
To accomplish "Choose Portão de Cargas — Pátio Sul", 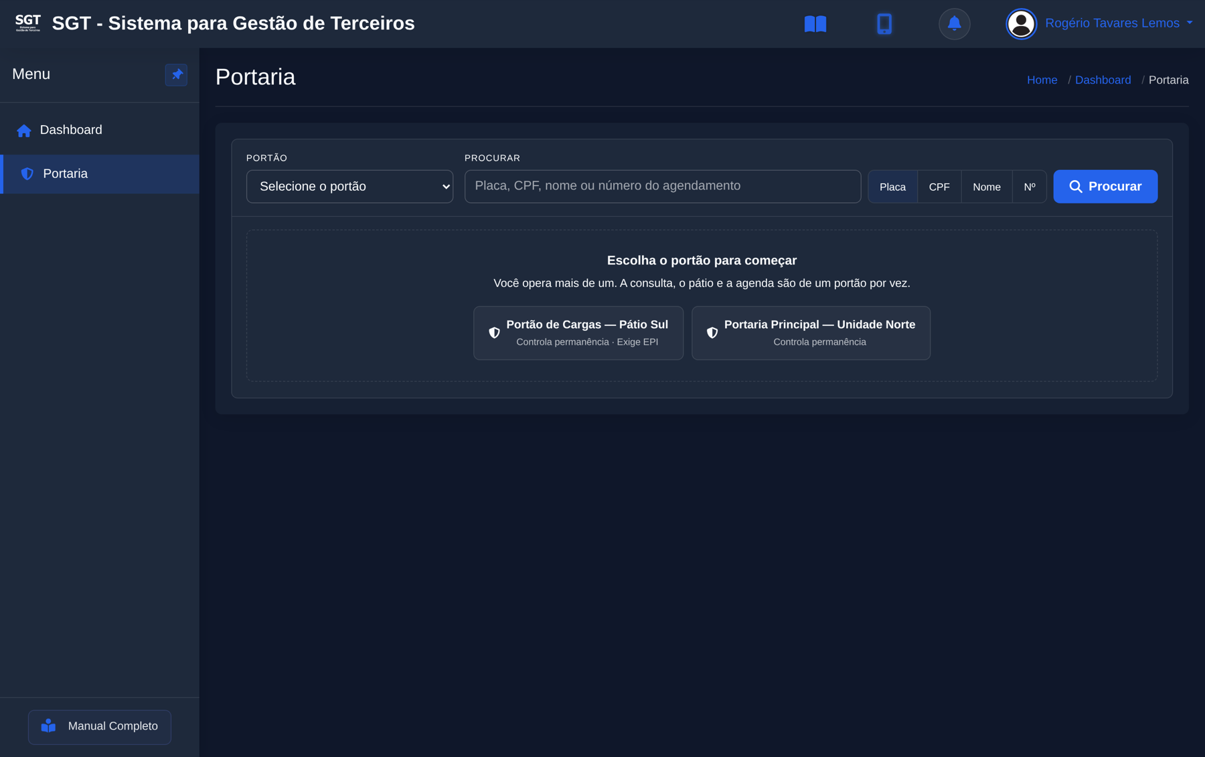I will point(578,333).
